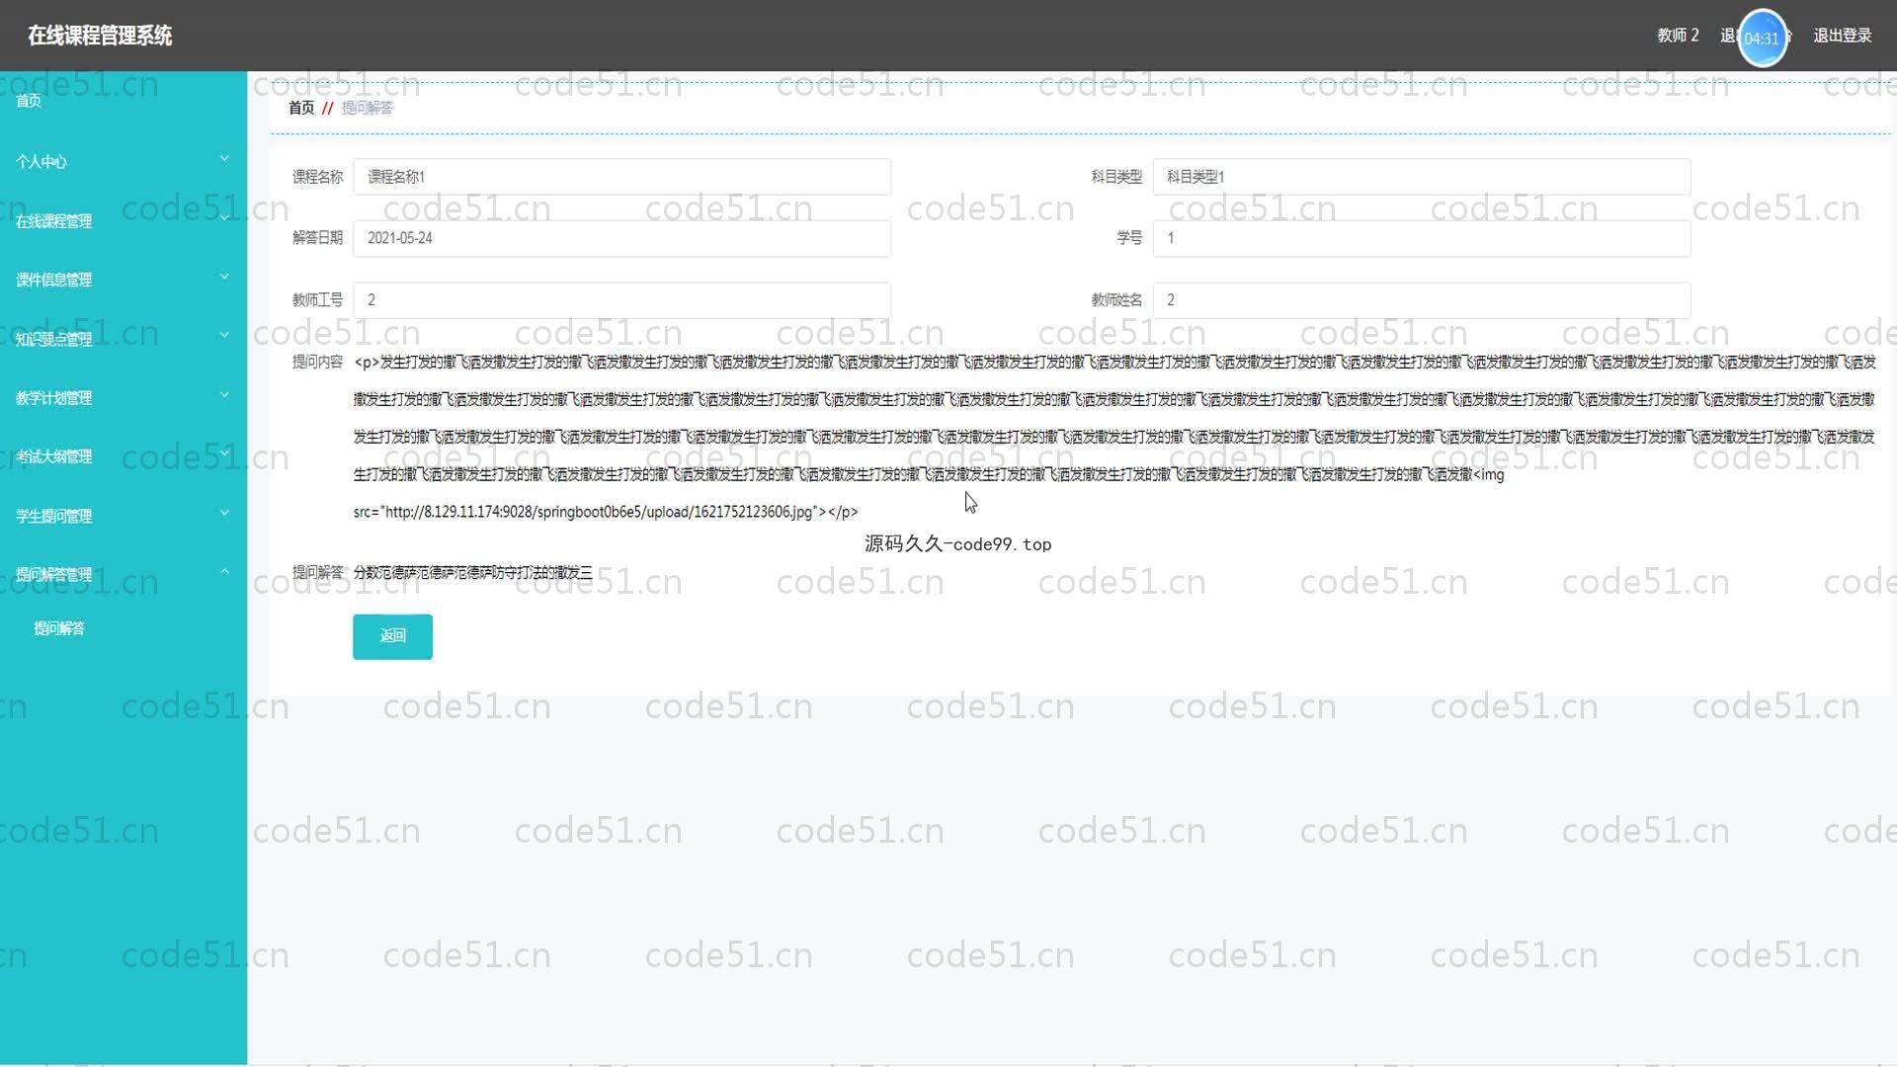Image resolution: width=1897 pixels, height=1067 pixels.
Task: Click chevron next to 教学计划管理
Action: pyautogui.click(x=224, y=395)
